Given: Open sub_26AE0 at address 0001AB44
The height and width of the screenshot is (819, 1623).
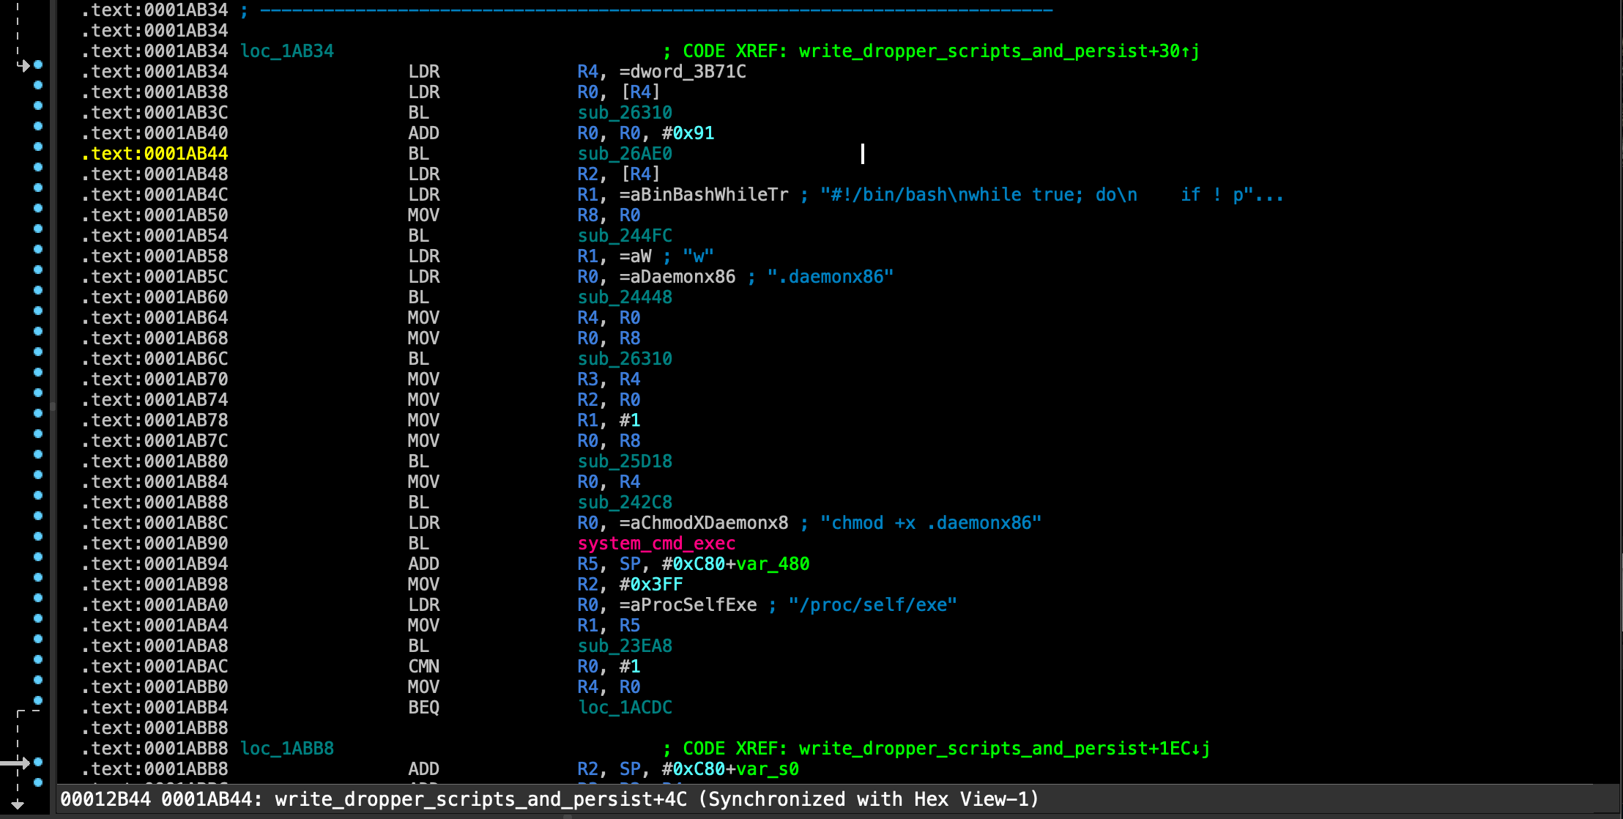Looking at the screenshot, I should click(625, 154).
